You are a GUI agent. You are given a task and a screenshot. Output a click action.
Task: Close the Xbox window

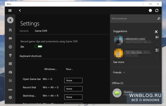(x=158, y=4)
